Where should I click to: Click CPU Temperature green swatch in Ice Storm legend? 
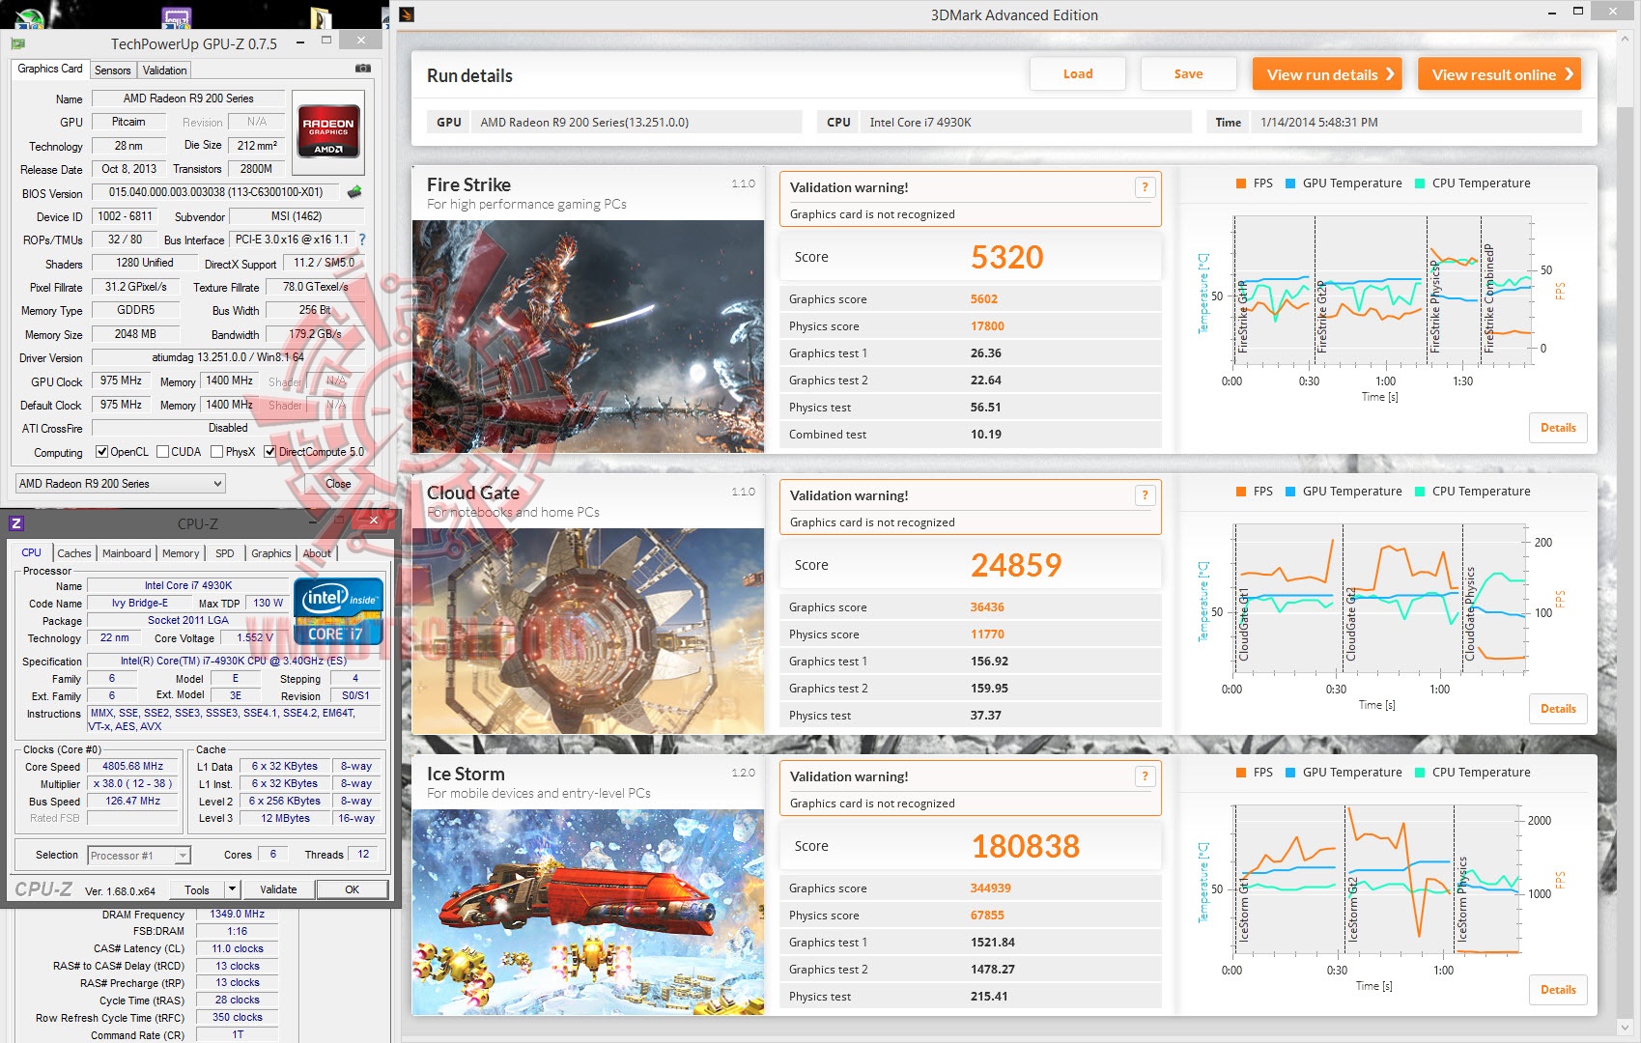1420,773
